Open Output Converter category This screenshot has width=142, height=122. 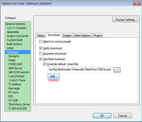tap(18, 36)
